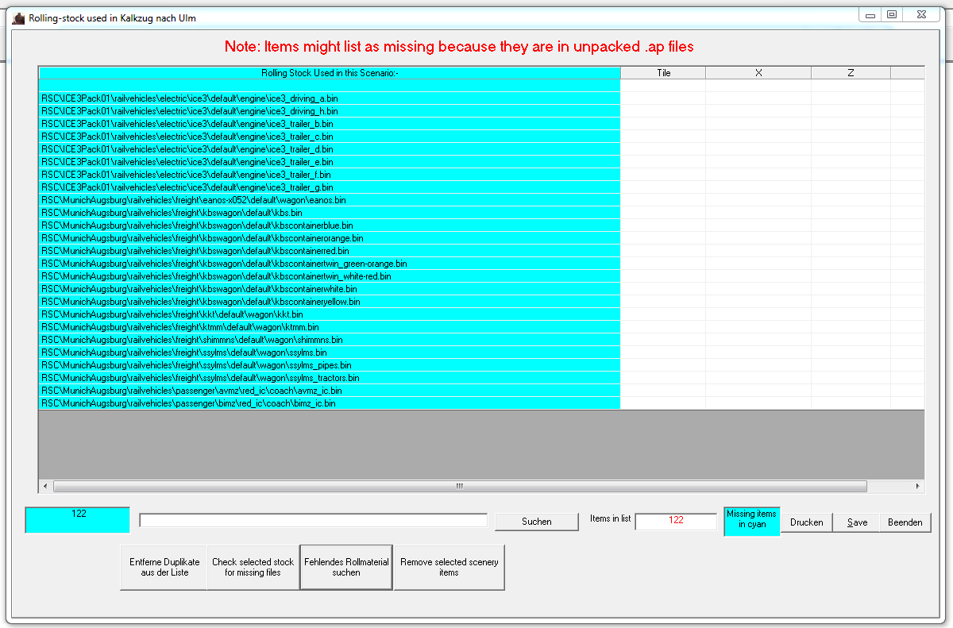The width and height of the screenshot is (953, 628).
Task: Click the Beenden button
Action: point(905,522)
